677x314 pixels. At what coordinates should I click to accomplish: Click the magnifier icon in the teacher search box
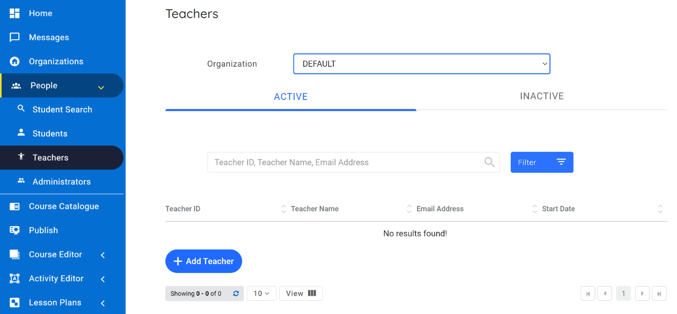click(489, 162)
